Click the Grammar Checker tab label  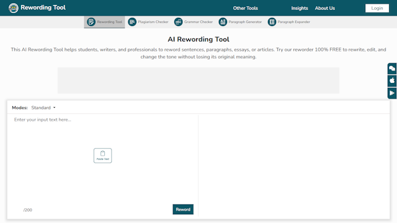(x=198, y=22)
